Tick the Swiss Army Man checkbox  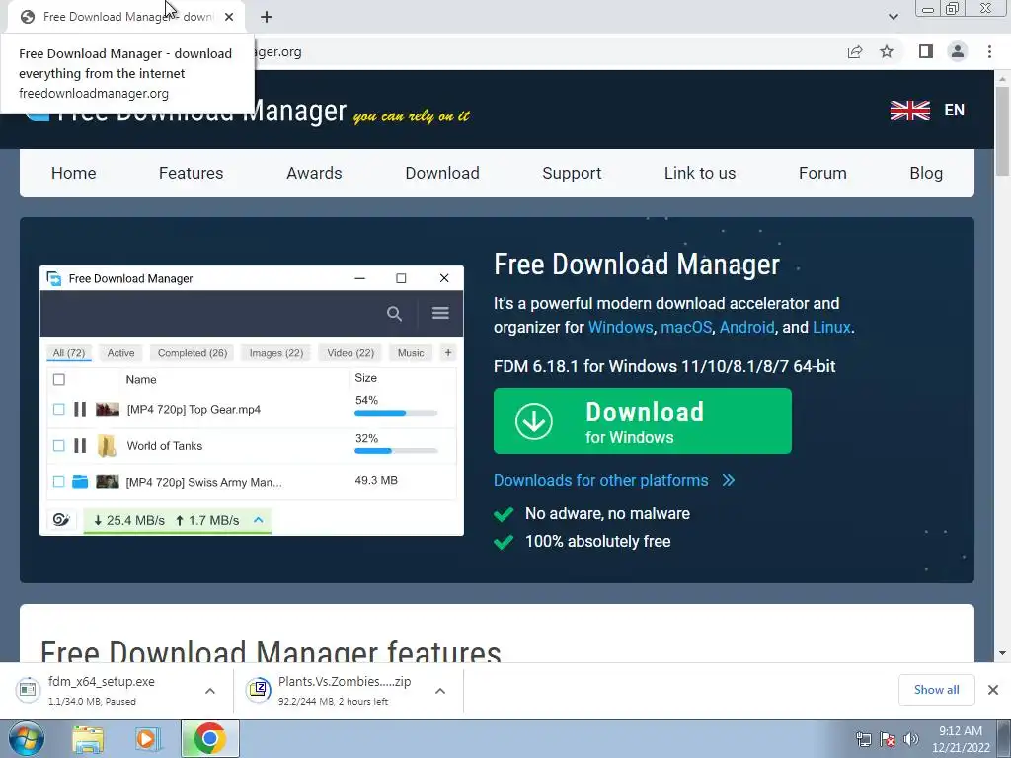click(58, 481)
